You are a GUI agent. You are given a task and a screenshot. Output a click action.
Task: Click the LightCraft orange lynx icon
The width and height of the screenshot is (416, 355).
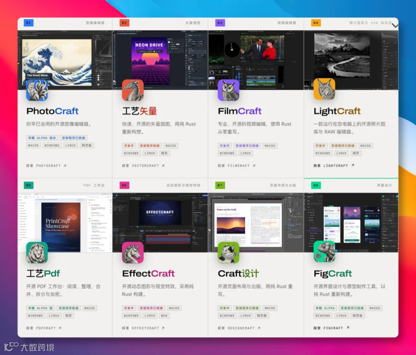pos(324,89)
